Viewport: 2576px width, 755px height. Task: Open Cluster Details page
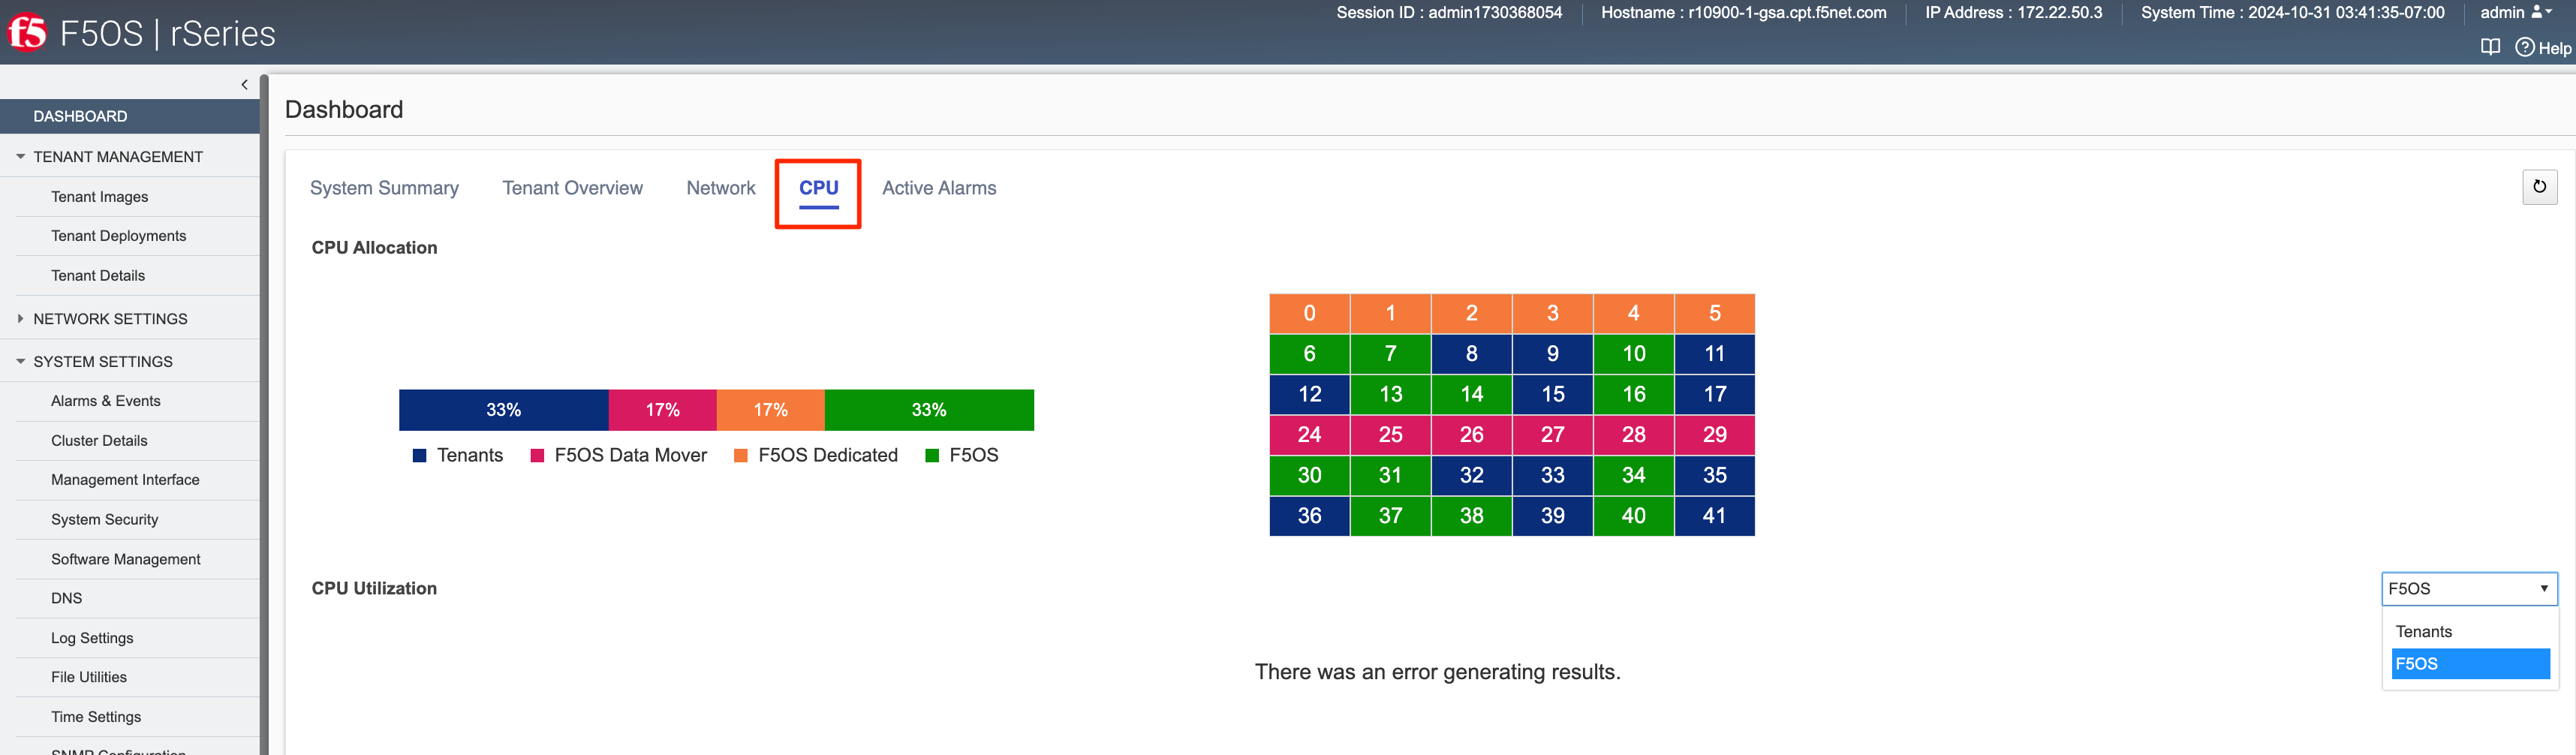[99, 441]
